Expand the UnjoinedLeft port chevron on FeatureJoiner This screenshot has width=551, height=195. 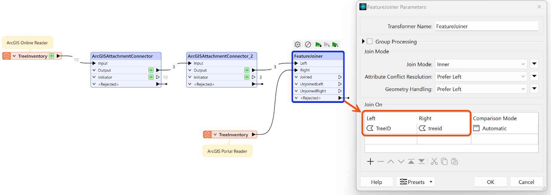tap(296, 84)
